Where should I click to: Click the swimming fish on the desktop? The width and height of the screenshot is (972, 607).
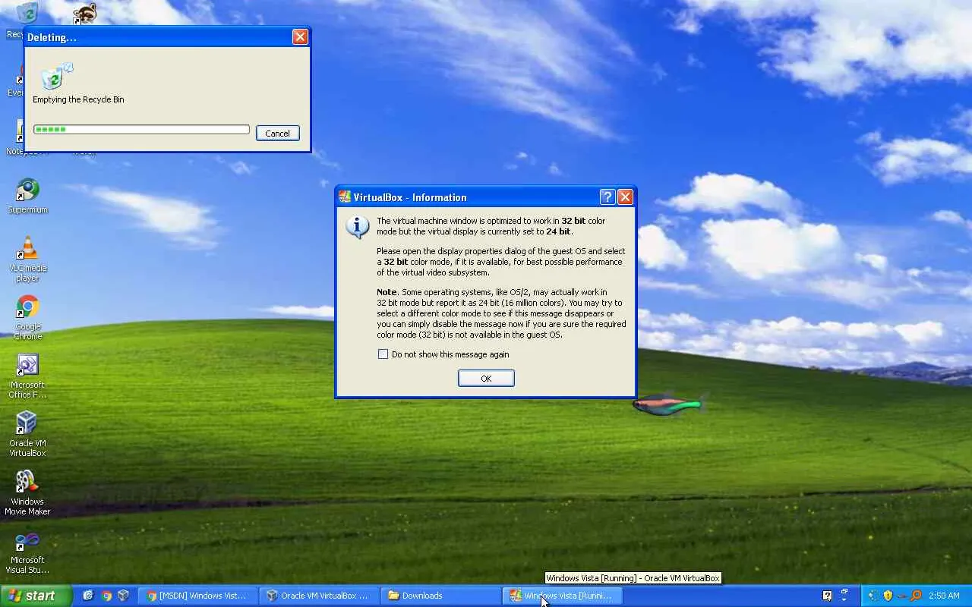tap(668, 404)
